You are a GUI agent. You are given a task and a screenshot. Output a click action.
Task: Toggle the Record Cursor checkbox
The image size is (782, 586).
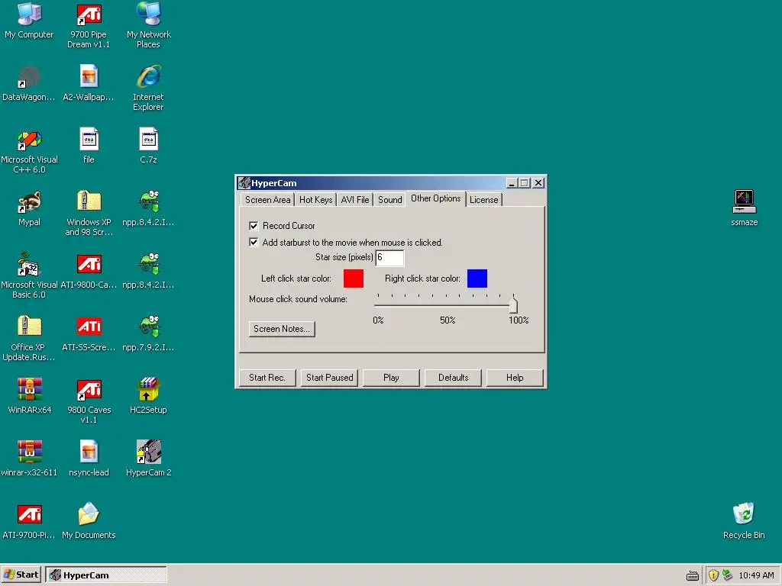click(x=254, y=226)
